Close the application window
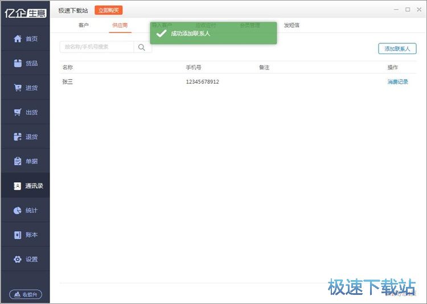This screenshot has width=427, height=304. pyautogui.click(x=419, y=10)
